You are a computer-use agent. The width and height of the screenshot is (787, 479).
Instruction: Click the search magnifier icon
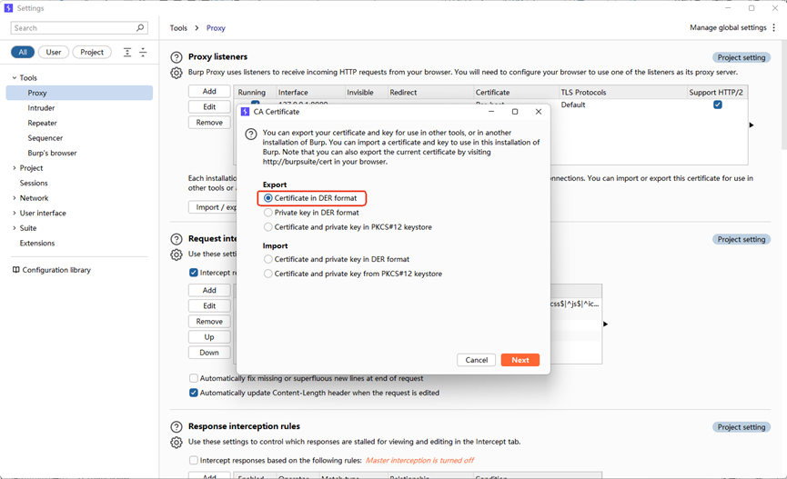pyautogui.click(x=140, y=27)
